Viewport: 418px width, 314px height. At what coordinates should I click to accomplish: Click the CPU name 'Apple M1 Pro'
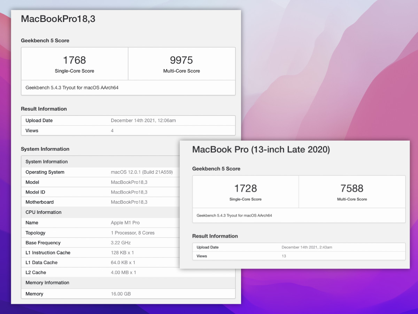[125, 223]
